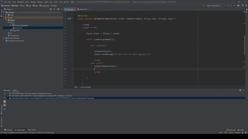Open the Run menu
Screen dimensions: 248x139
click(x=51, y=2)
